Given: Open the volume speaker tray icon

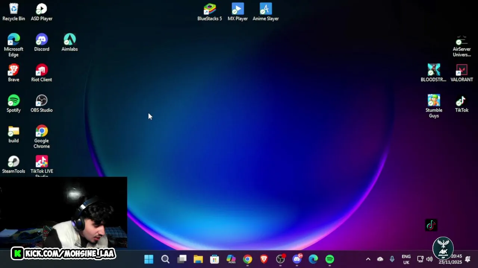Looking at the screenshot, I should (429, 259).
